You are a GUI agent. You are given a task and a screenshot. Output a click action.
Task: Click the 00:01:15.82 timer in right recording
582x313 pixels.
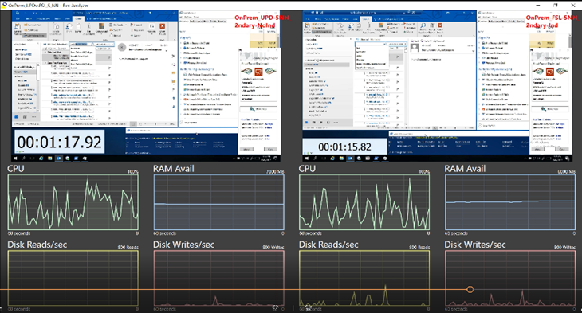(x=345, y=147)
